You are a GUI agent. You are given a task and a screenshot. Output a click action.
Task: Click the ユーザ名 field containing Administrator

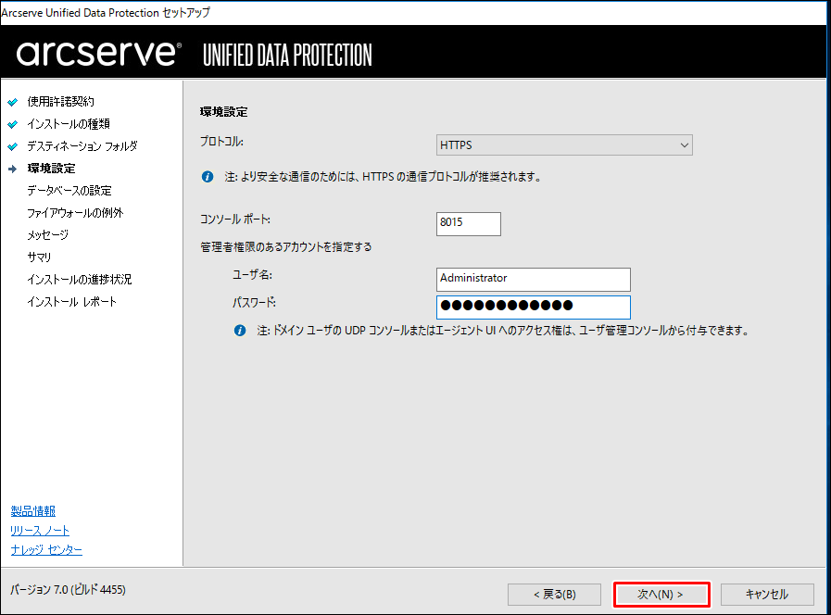tap(533, 279)
